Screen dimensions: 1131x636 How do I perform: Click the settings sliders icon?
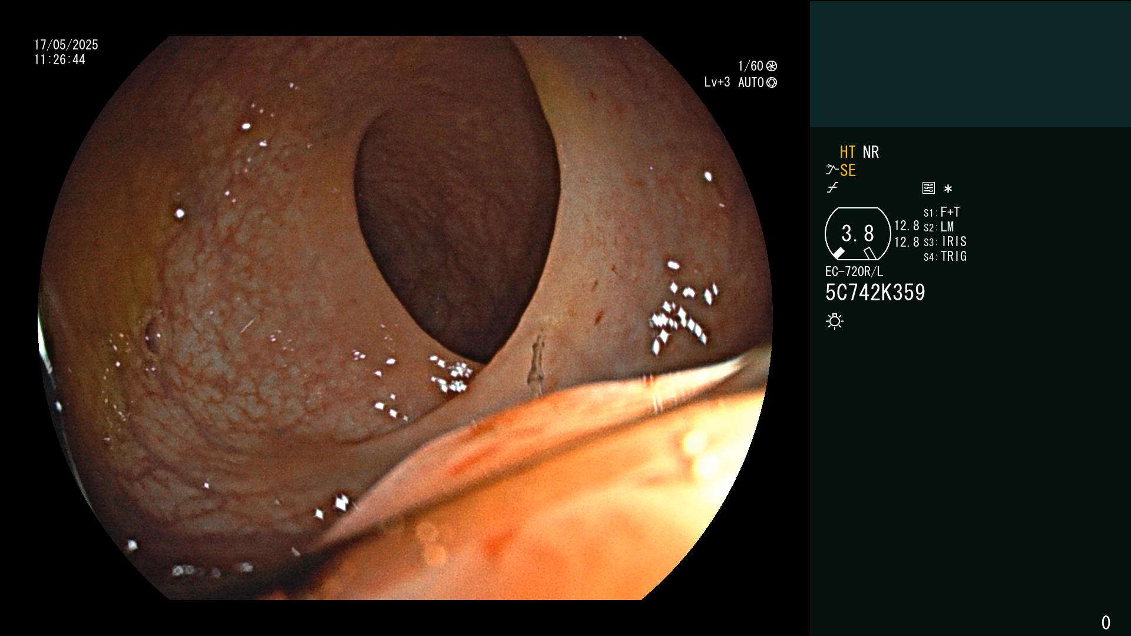pos(928,188)
